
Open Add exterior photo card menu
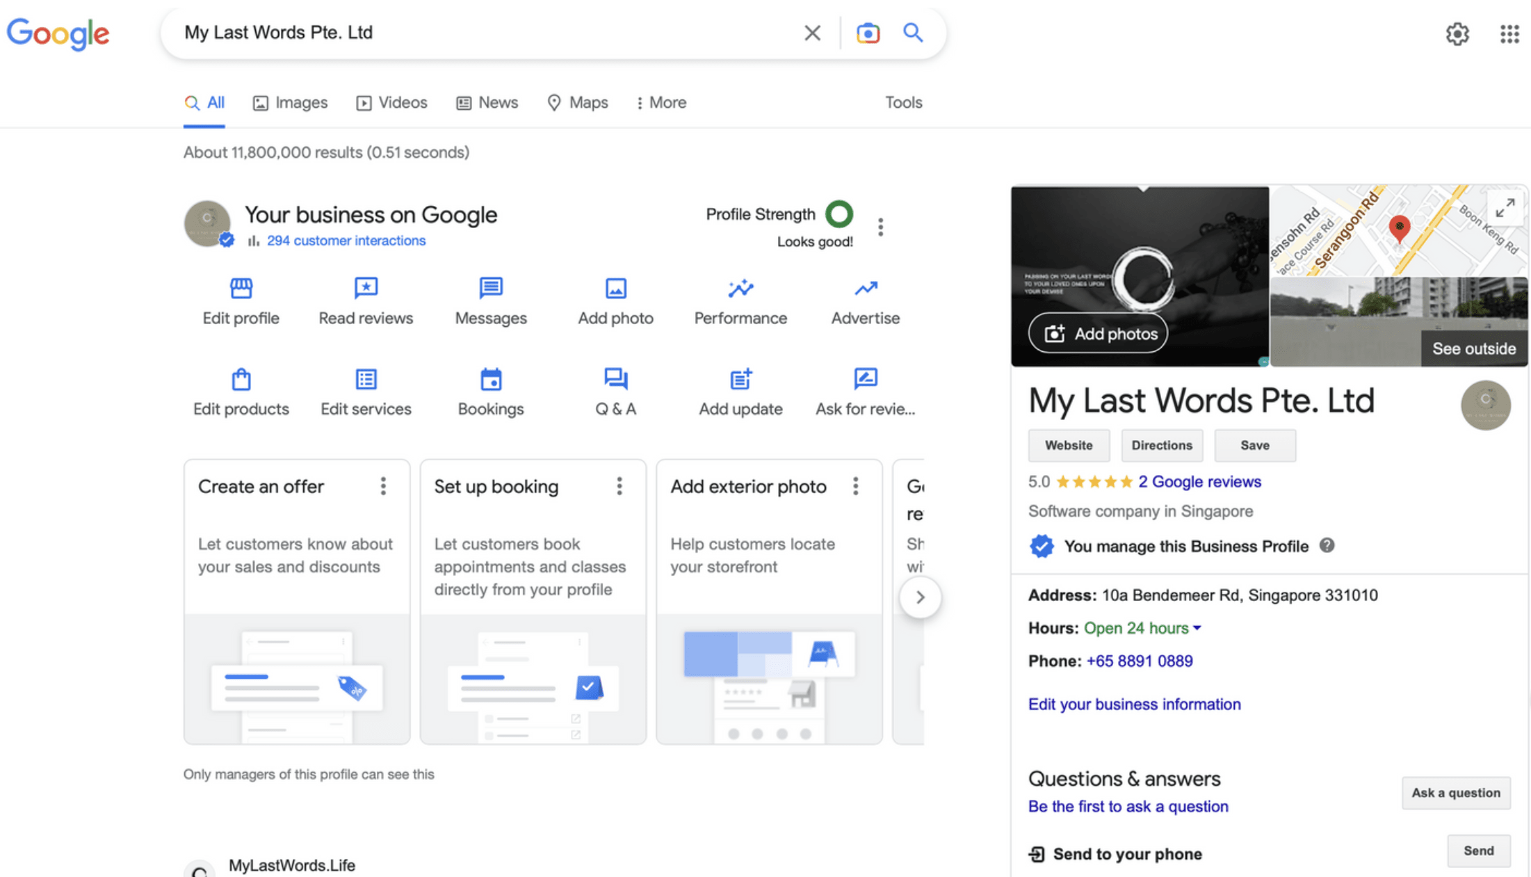tap(856, 486)
